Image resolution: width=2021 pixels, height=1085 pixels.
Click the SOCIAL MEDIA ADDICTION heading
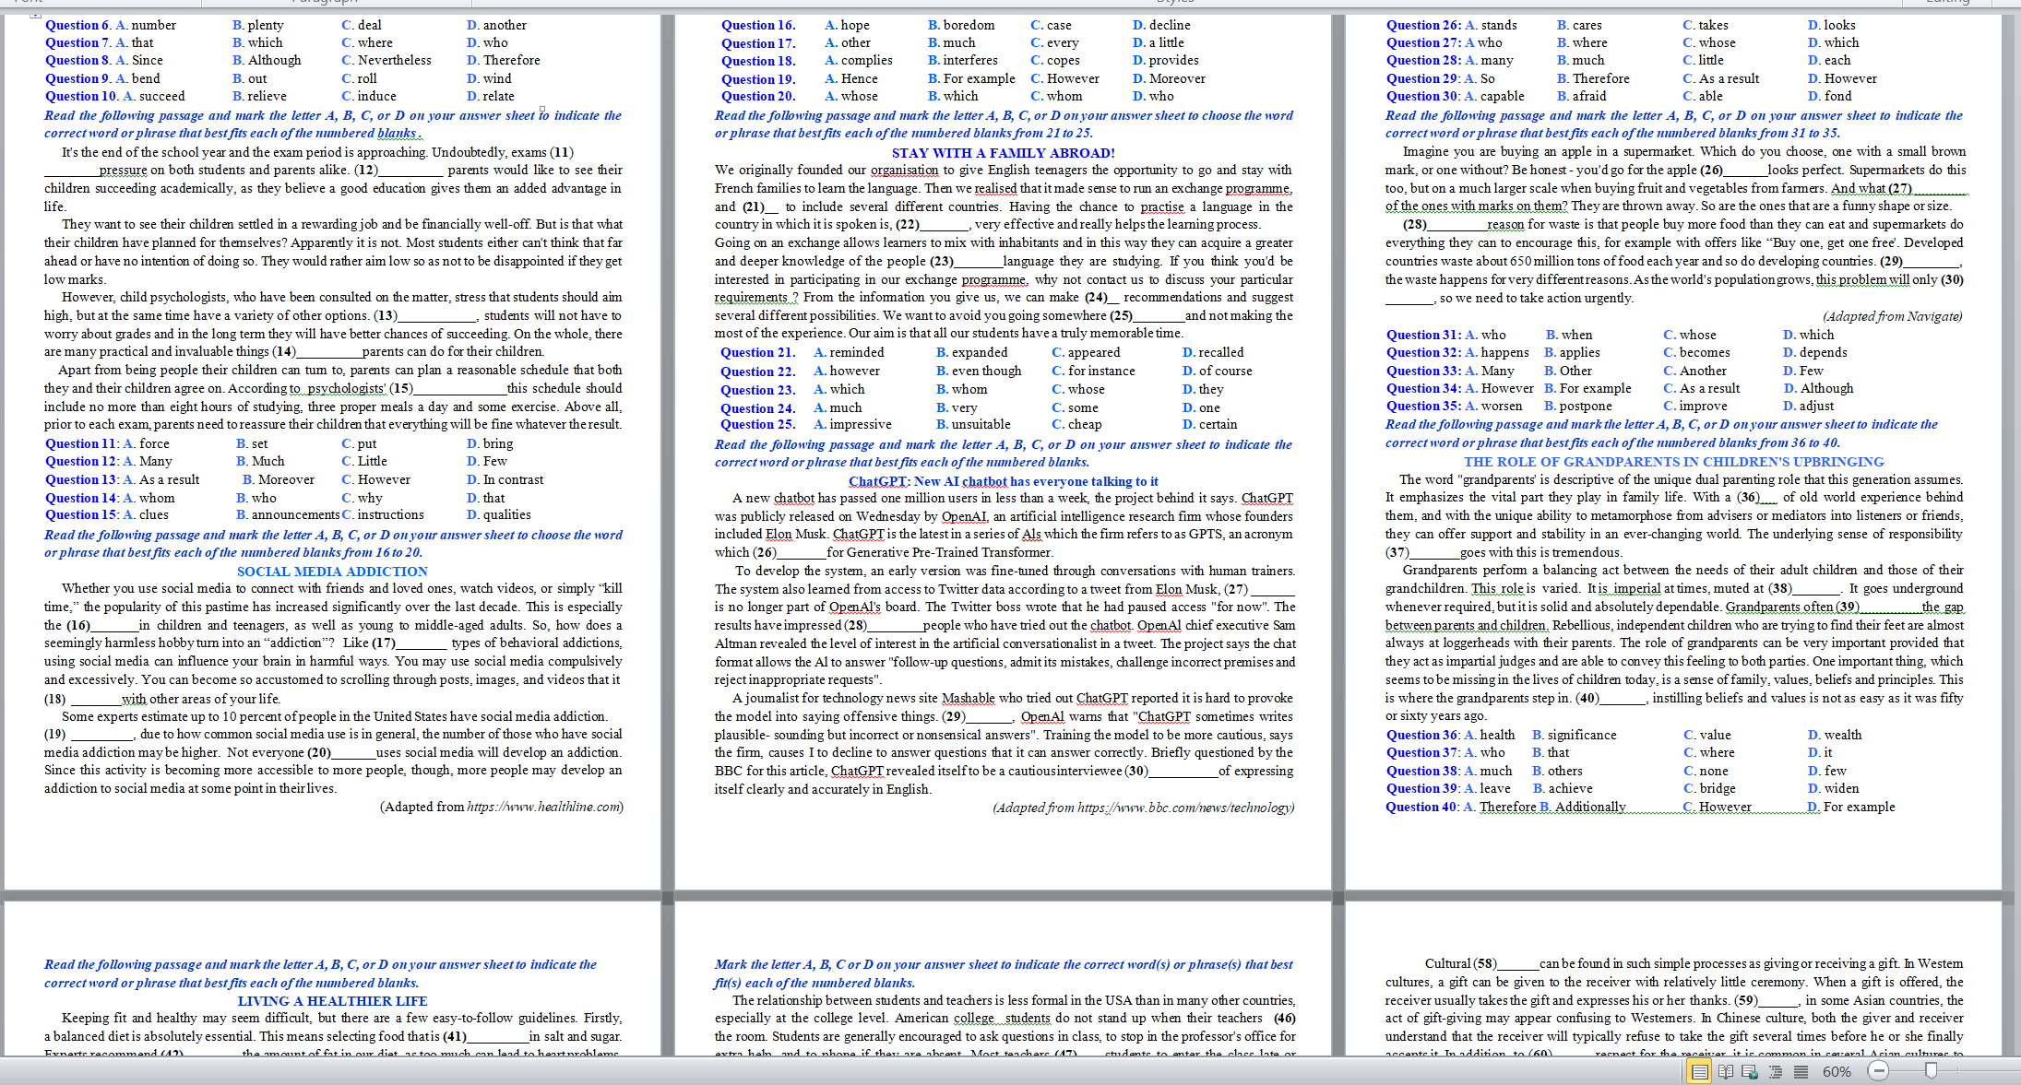332,572
